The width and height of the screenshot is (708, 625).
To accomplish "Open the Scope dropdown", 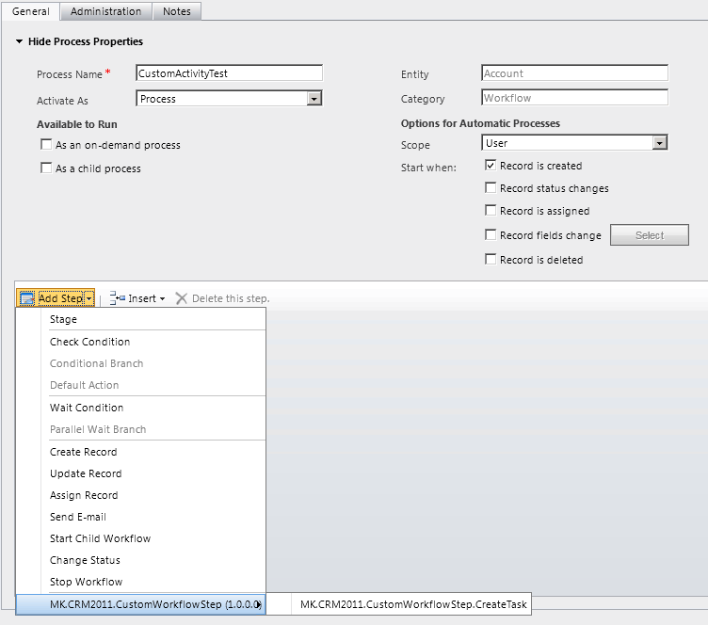I will [660, 142].
